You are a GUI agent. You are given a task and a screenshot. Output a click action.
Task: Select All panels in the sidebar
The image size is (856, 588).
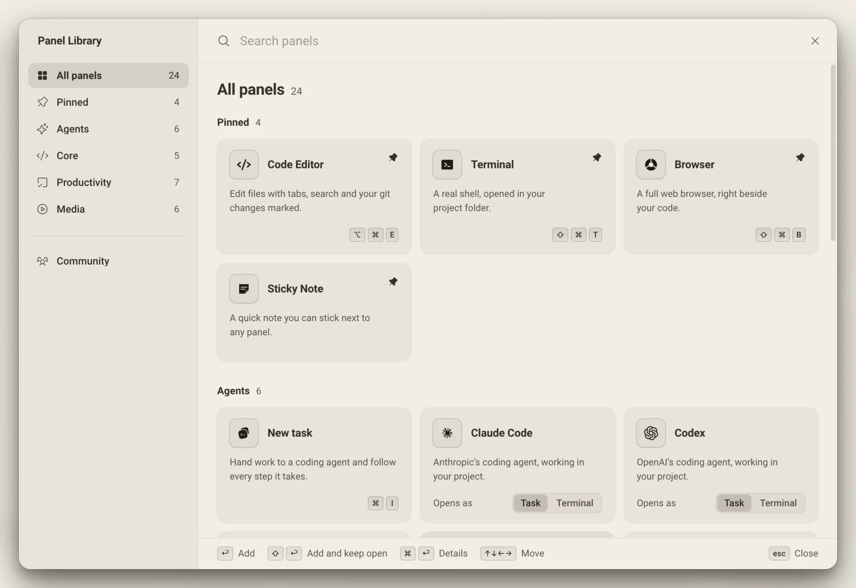click(x=108, y=75)
